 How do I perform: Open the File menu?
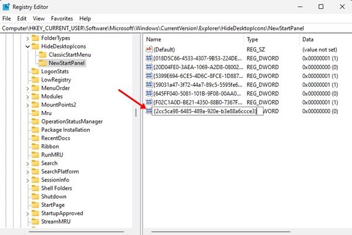coord(6,19)
